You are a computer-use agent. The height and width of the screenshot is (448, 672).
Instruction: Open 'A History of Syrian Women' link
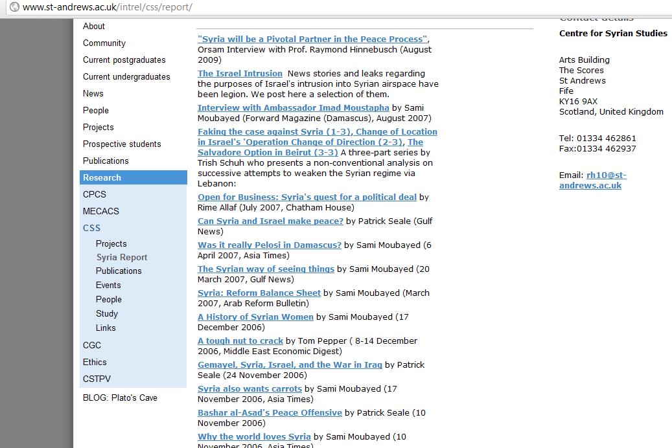tap(255, 317)
